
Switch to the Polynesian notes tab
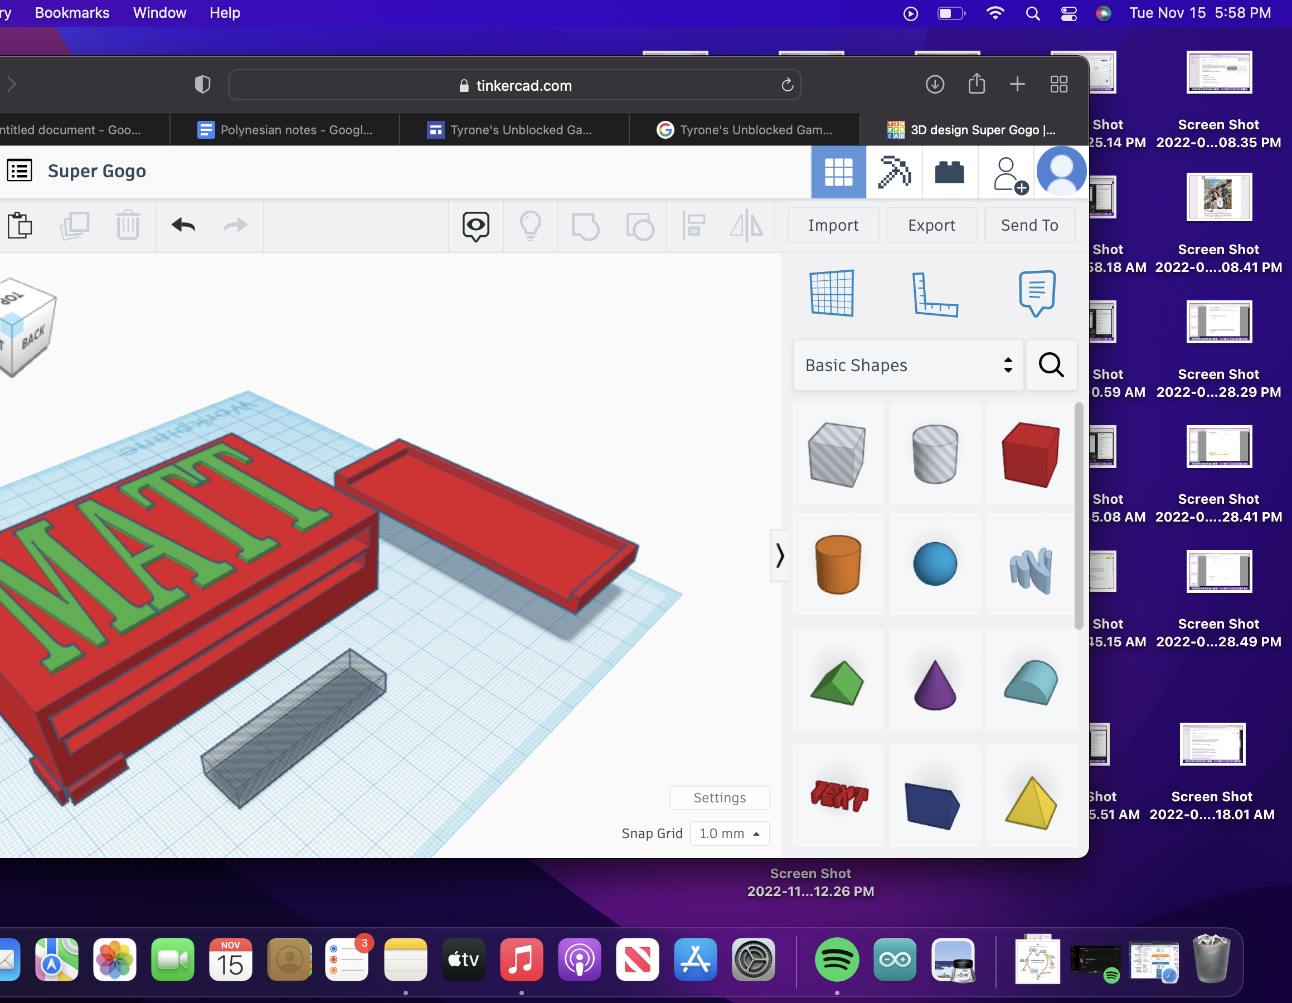pyautogui.click(x=285, y=130)
